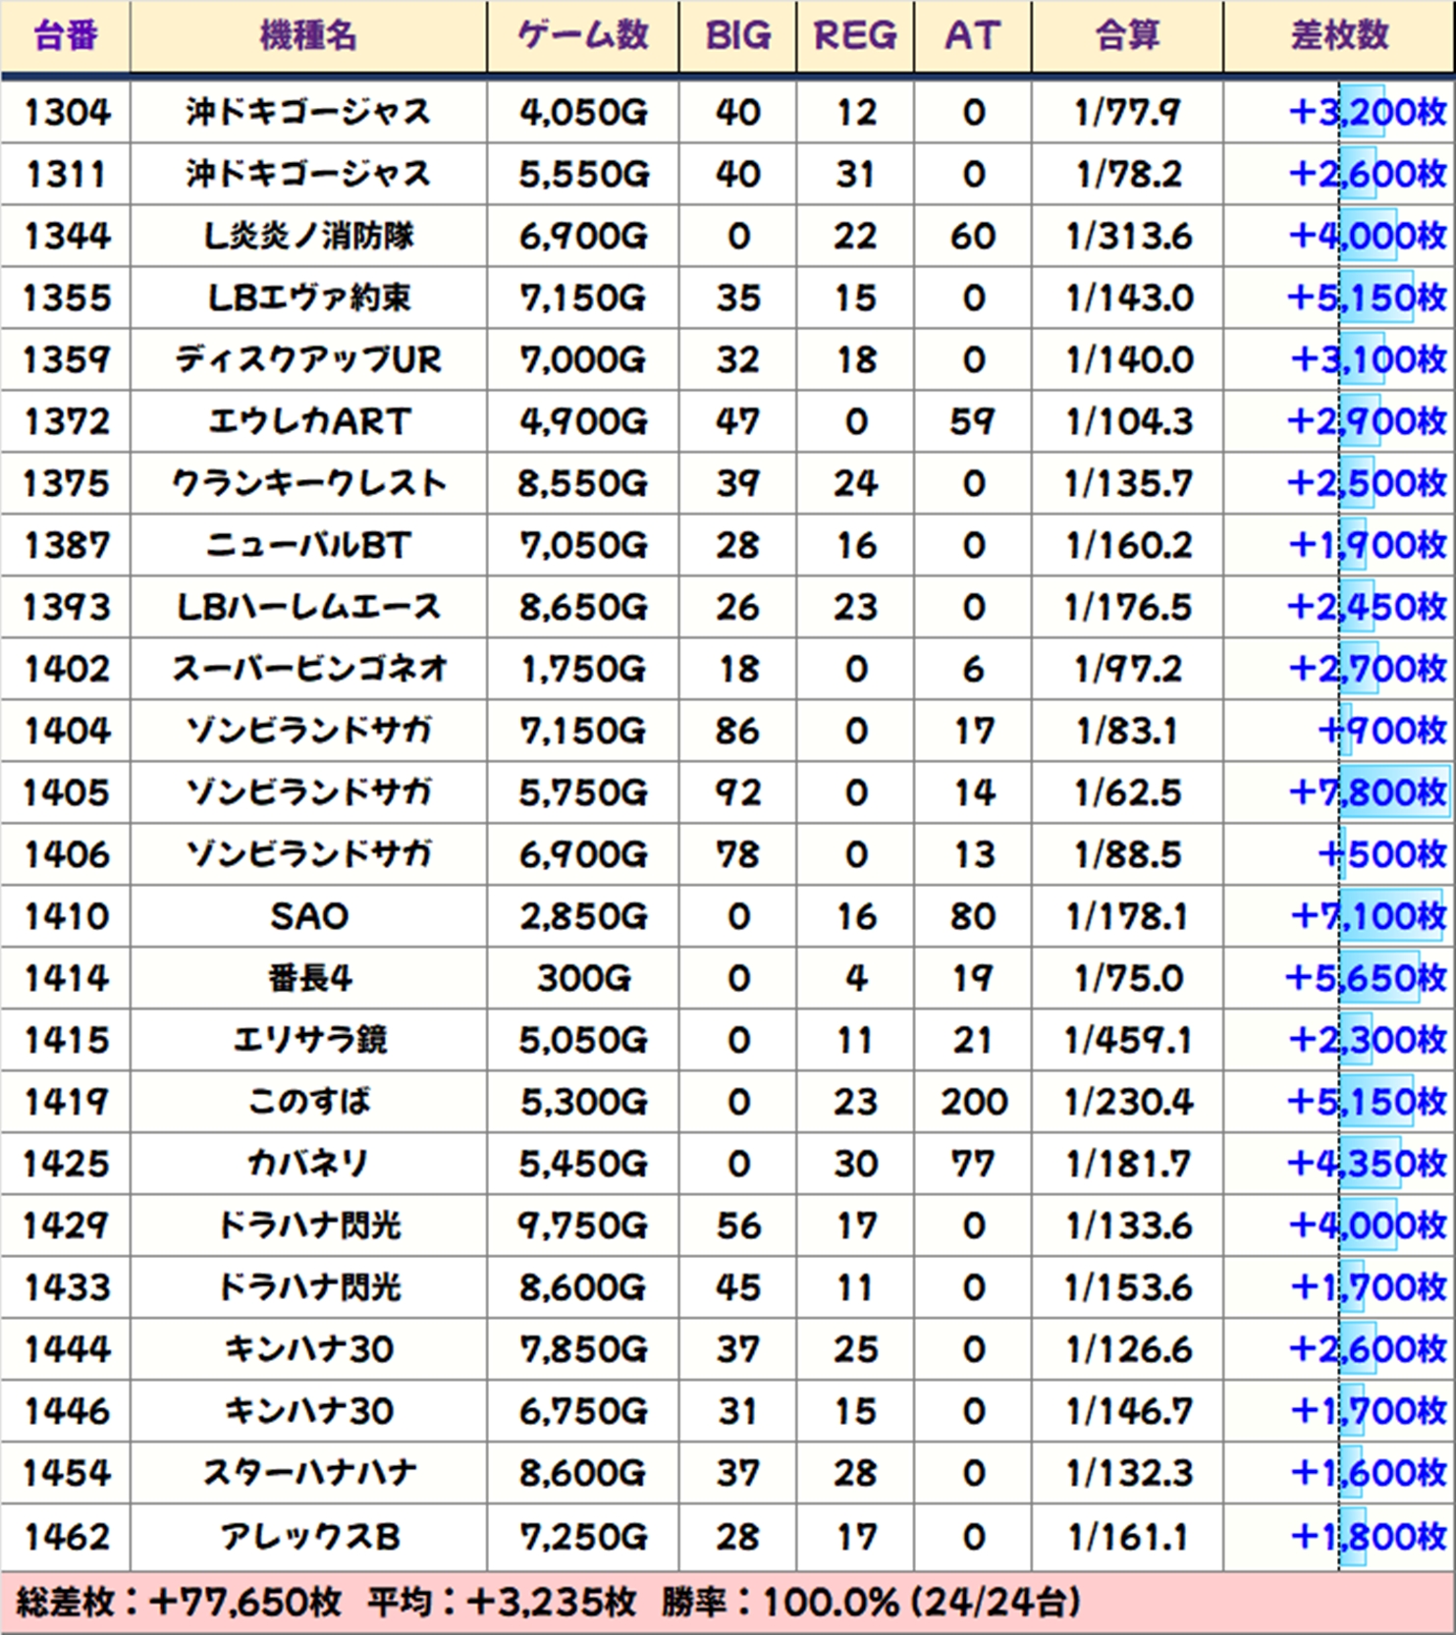Viewport: 1456px width, 1635px height.
Task: Click the 勝率 100.0% (24/24台) summary
Action: (x=871, y=1604)
